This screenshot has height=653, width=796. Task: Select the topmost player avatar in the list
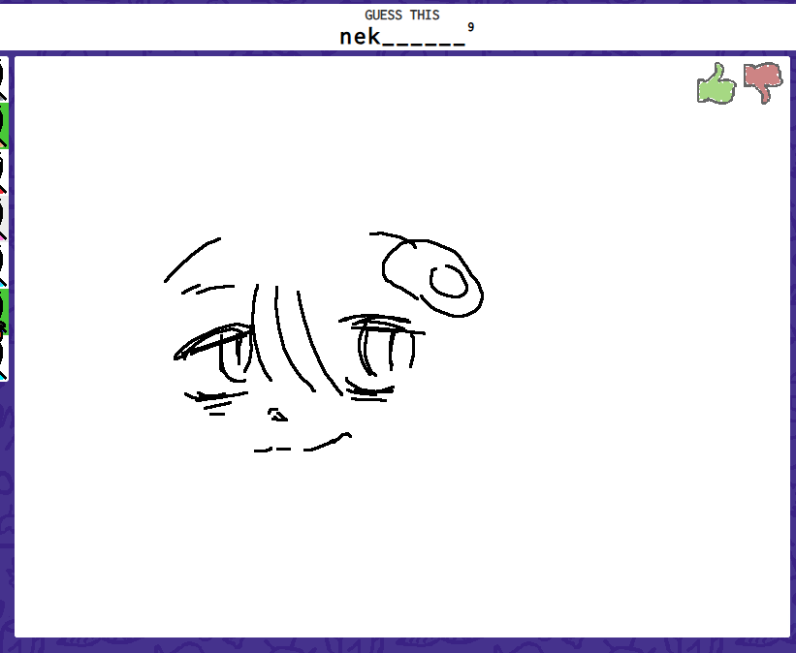[x=3, y=78]
